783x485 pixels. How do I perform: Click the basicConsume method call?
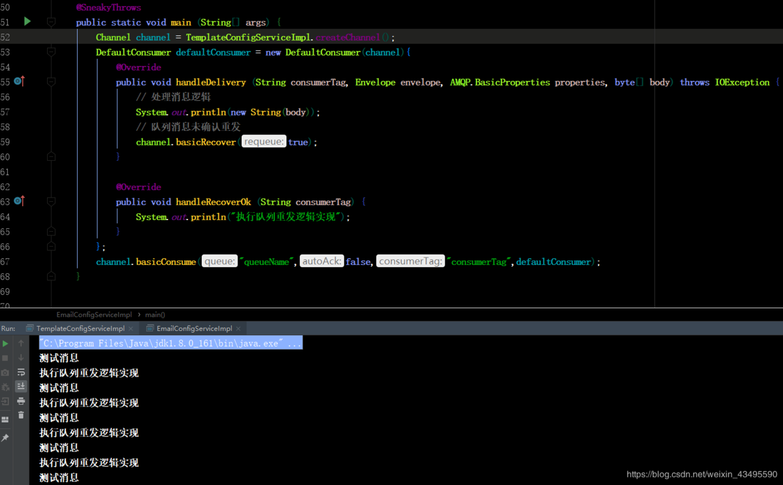pos(166,262)
